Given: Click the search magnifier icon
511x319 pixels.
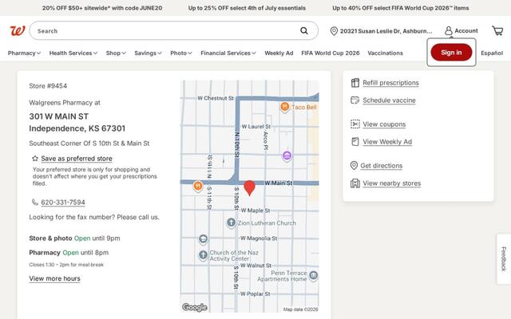Looking at the screenshot, I should point(303,30).
